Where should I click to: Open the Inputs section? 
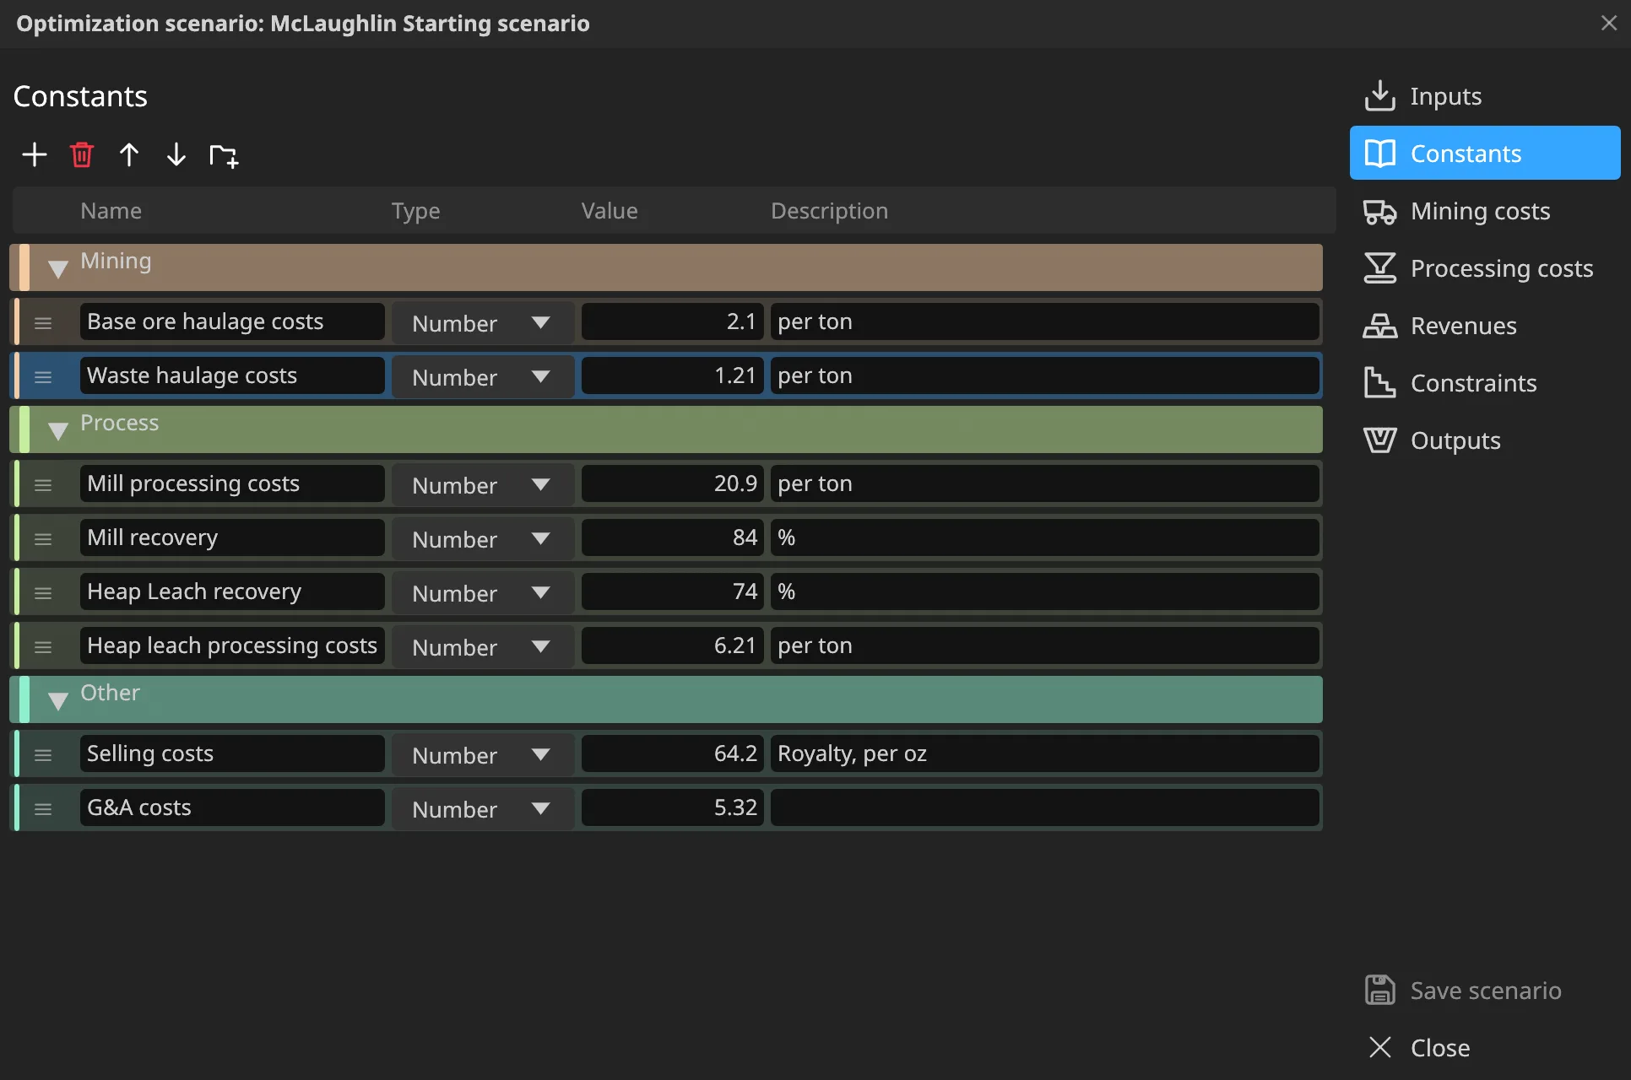(1484, 96)
